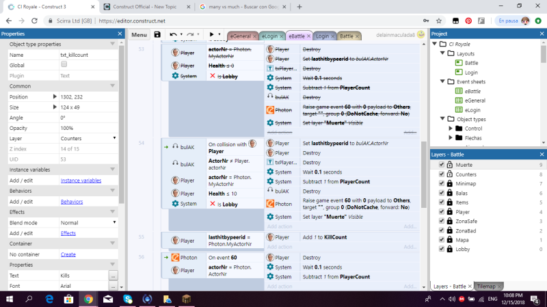Open the Instance variables link
The width and height of the screenshot is (547, 307).
point(81,181)
